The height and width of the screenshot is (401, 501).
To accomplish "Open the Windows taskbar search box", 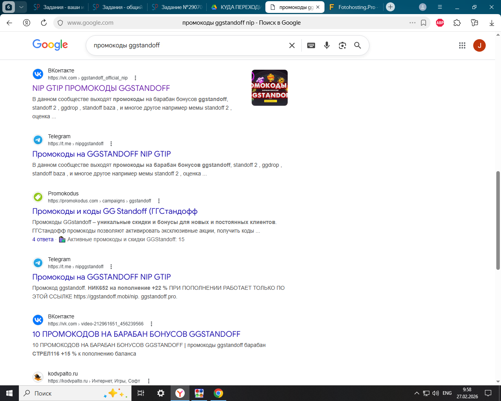I will point(76,393).
